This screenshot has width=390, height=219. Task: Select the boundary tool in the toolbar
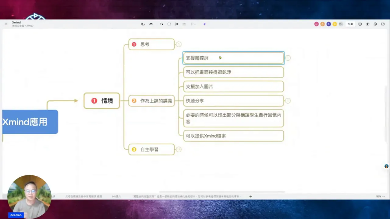coord(169,24)
